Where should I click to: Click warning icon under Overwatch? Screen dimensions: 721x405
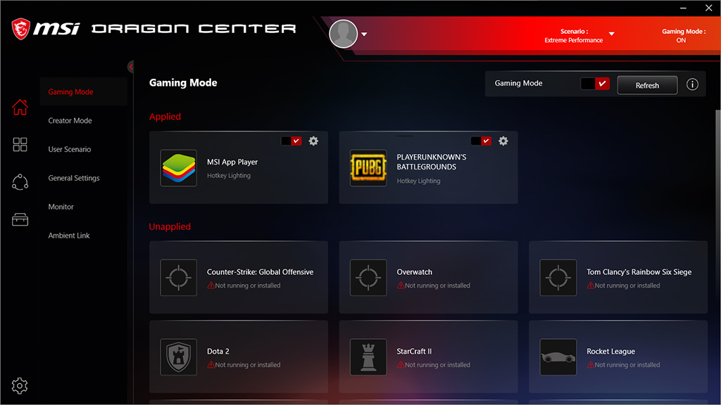coord(401,285)
